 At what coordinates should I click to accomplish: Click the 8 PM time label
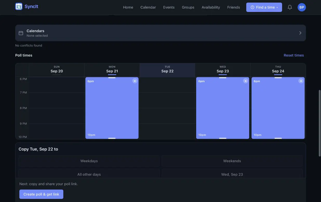coord(23,108)
